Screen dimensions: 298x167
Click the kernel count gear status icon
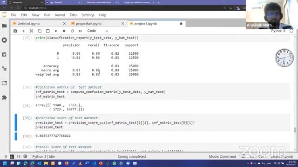point(25,157)
